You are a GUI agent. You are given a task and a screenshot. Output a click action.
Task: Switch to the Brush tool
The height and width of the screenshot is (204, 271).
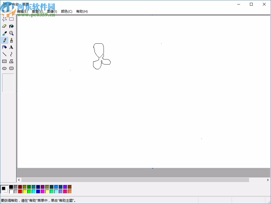point(11,40)
